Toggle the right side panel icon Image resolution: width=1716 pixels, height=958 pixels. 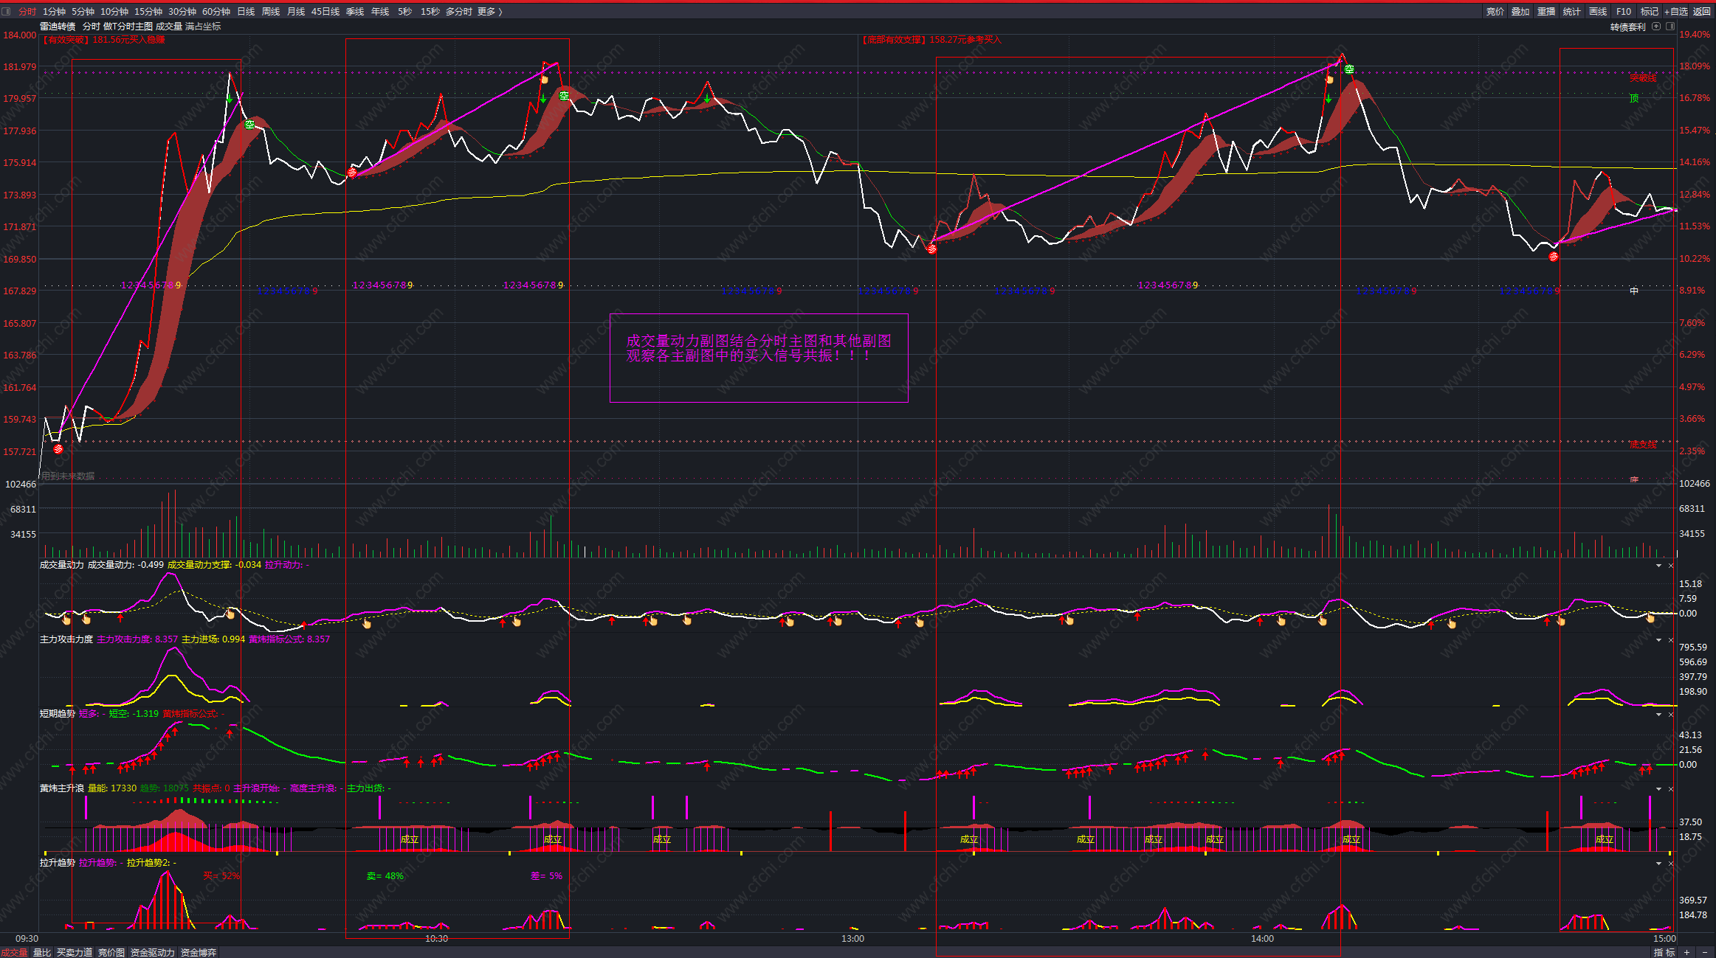click(x=1670, y=27)
